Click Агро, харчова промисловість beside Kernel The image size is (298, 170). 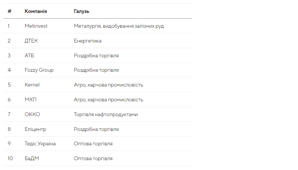[108, 85]
